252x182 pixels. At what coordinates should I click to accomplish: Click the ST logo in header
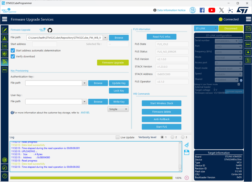[x=242, y=10]
